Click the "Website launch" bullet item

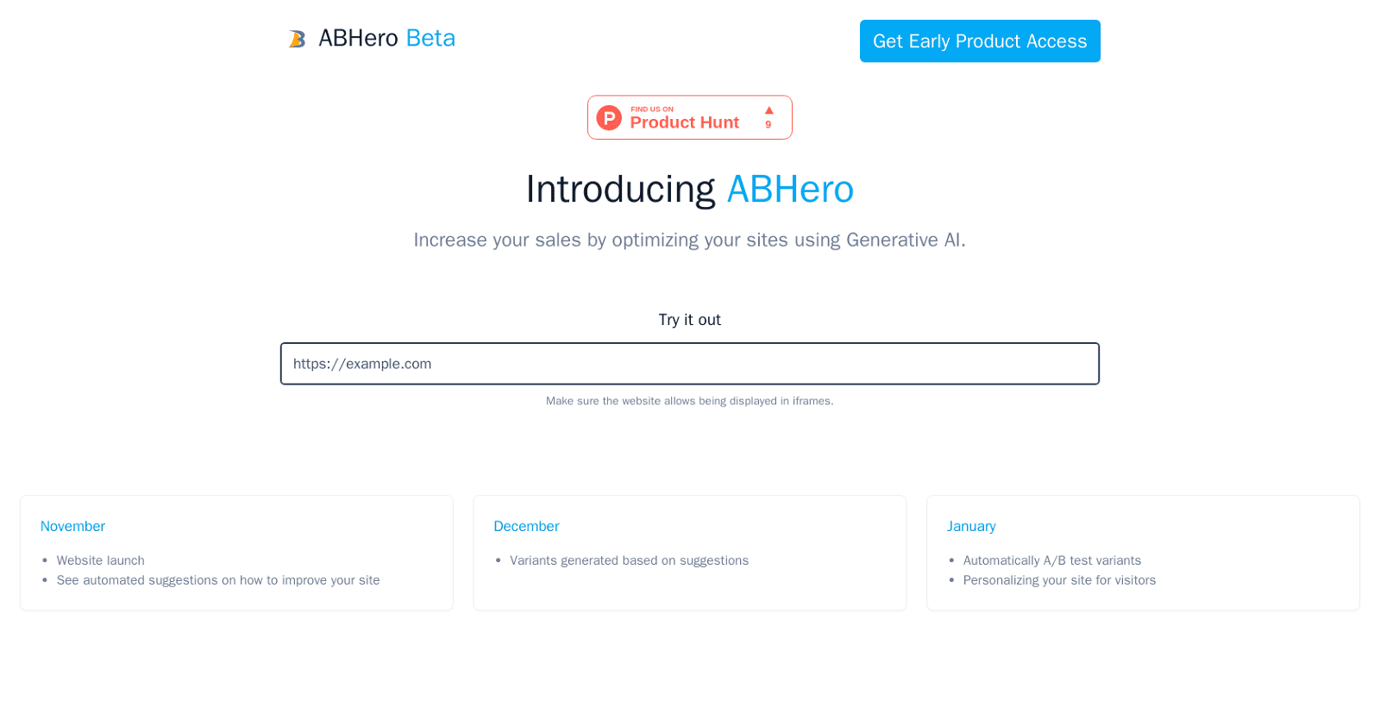[x=101, y=560]
